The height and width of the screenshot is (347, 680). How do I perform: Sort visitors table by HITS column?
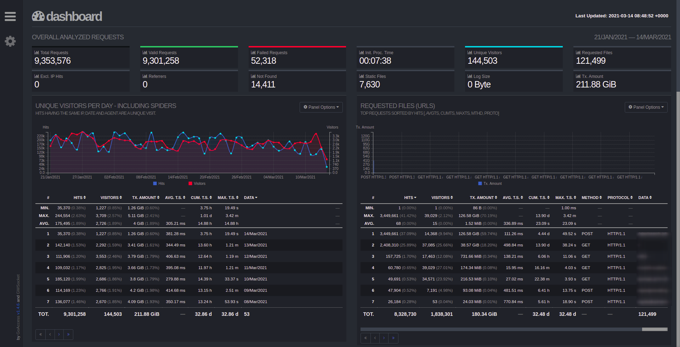(x=80, y=198)
